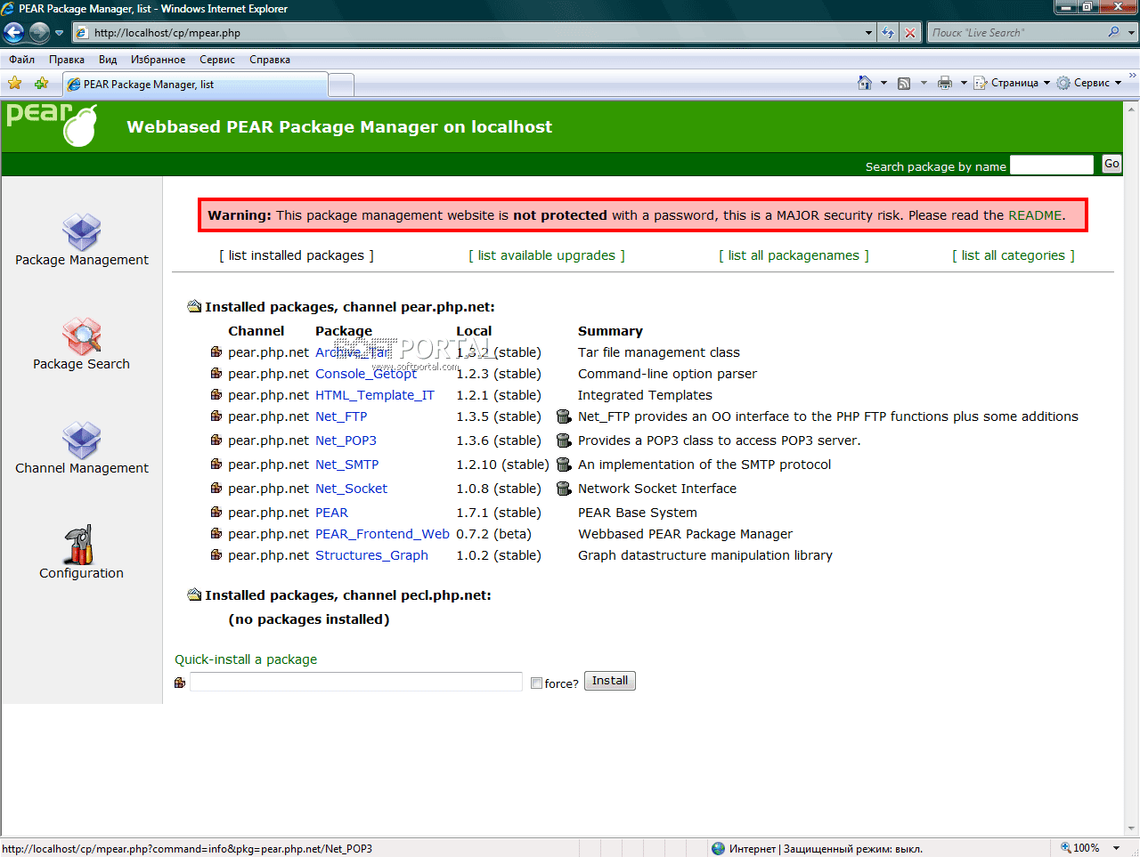Expand the feeds button dropdown arrow

(x=924, y=83)
